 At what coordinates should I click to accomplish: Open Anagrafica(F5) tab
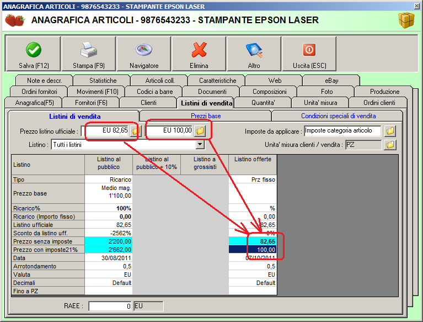pos(35,103)
